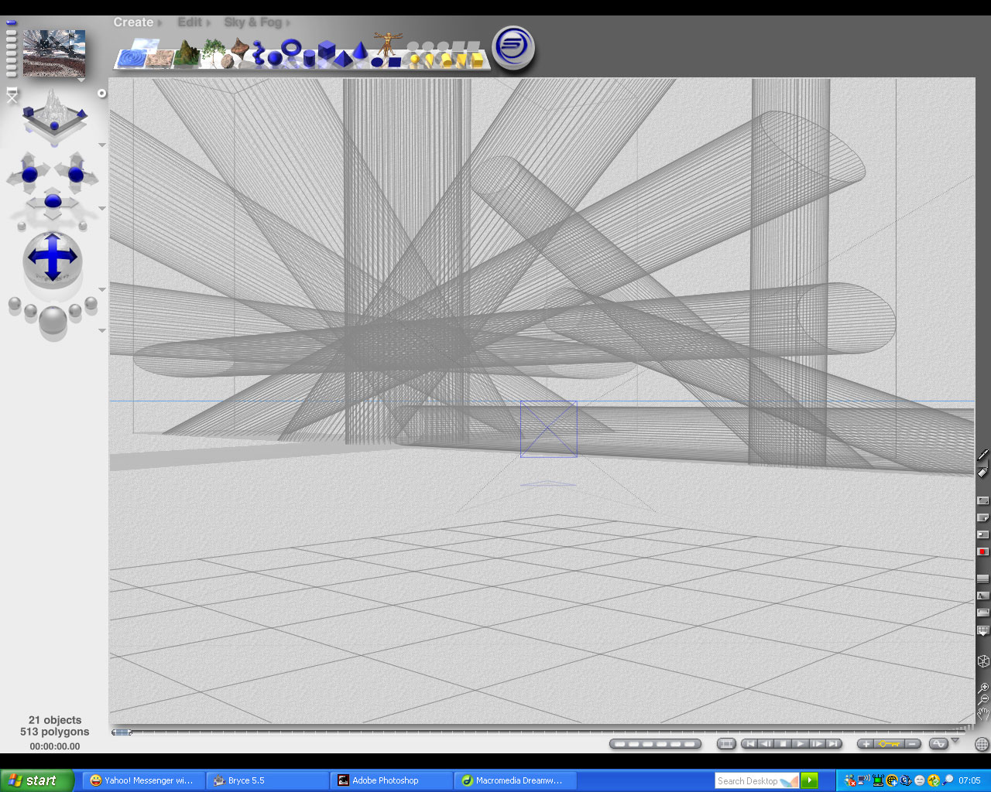Open the Edit palette
Screen dimensions: 991x792
pos(190,22)
